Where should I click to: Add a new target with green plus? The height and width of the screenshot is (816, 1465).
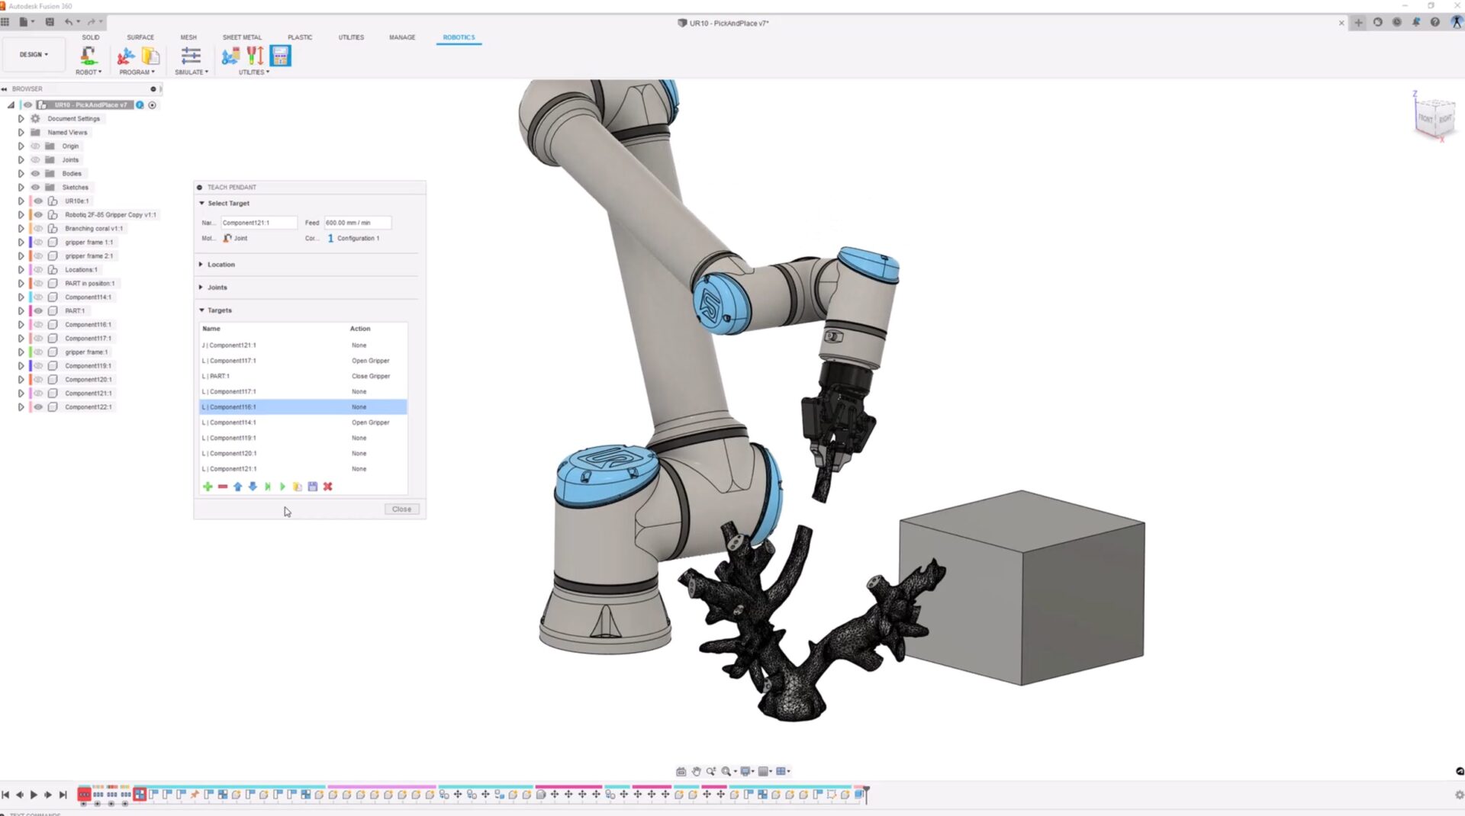pyautogui.click(x=208, y=487)
